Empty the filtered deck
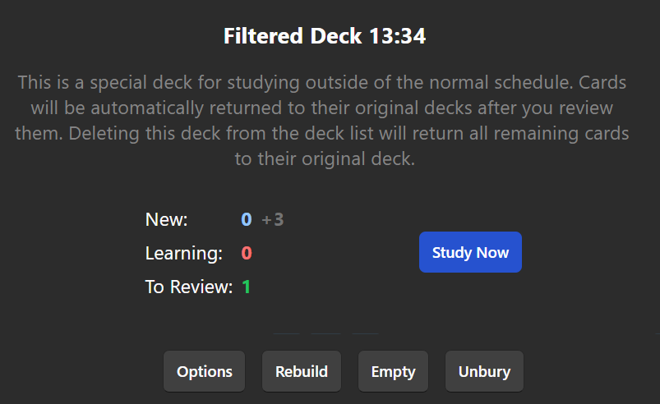660x404 pixels. [393, 371]
